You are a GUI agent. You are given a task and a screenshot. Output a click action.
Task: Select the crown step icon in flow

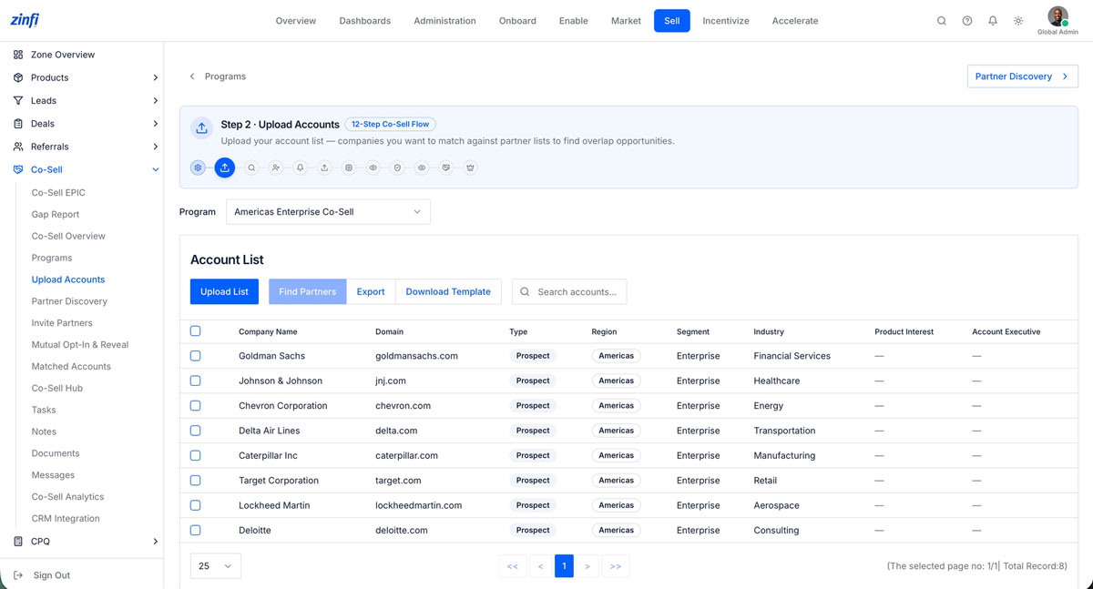pyautogui.click(x=470, y=168)
